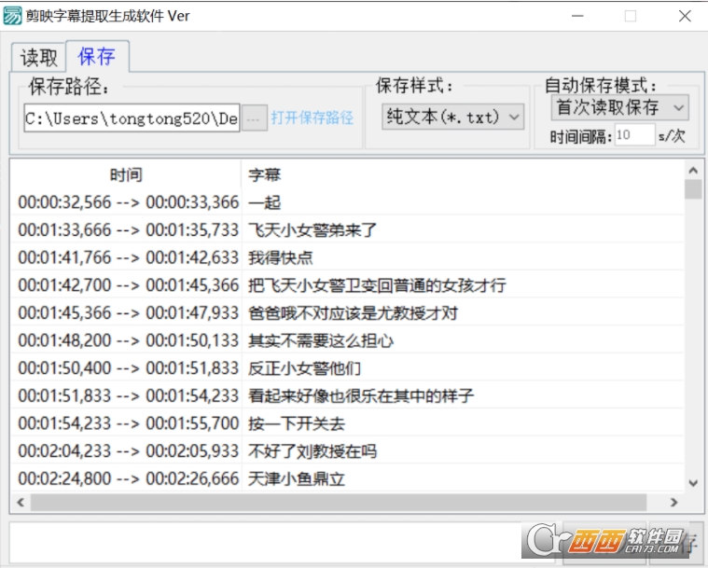Click the horizontal scrollbar left arrow
The width and height of the screenshot is (708, 568).
pos(21,502)
